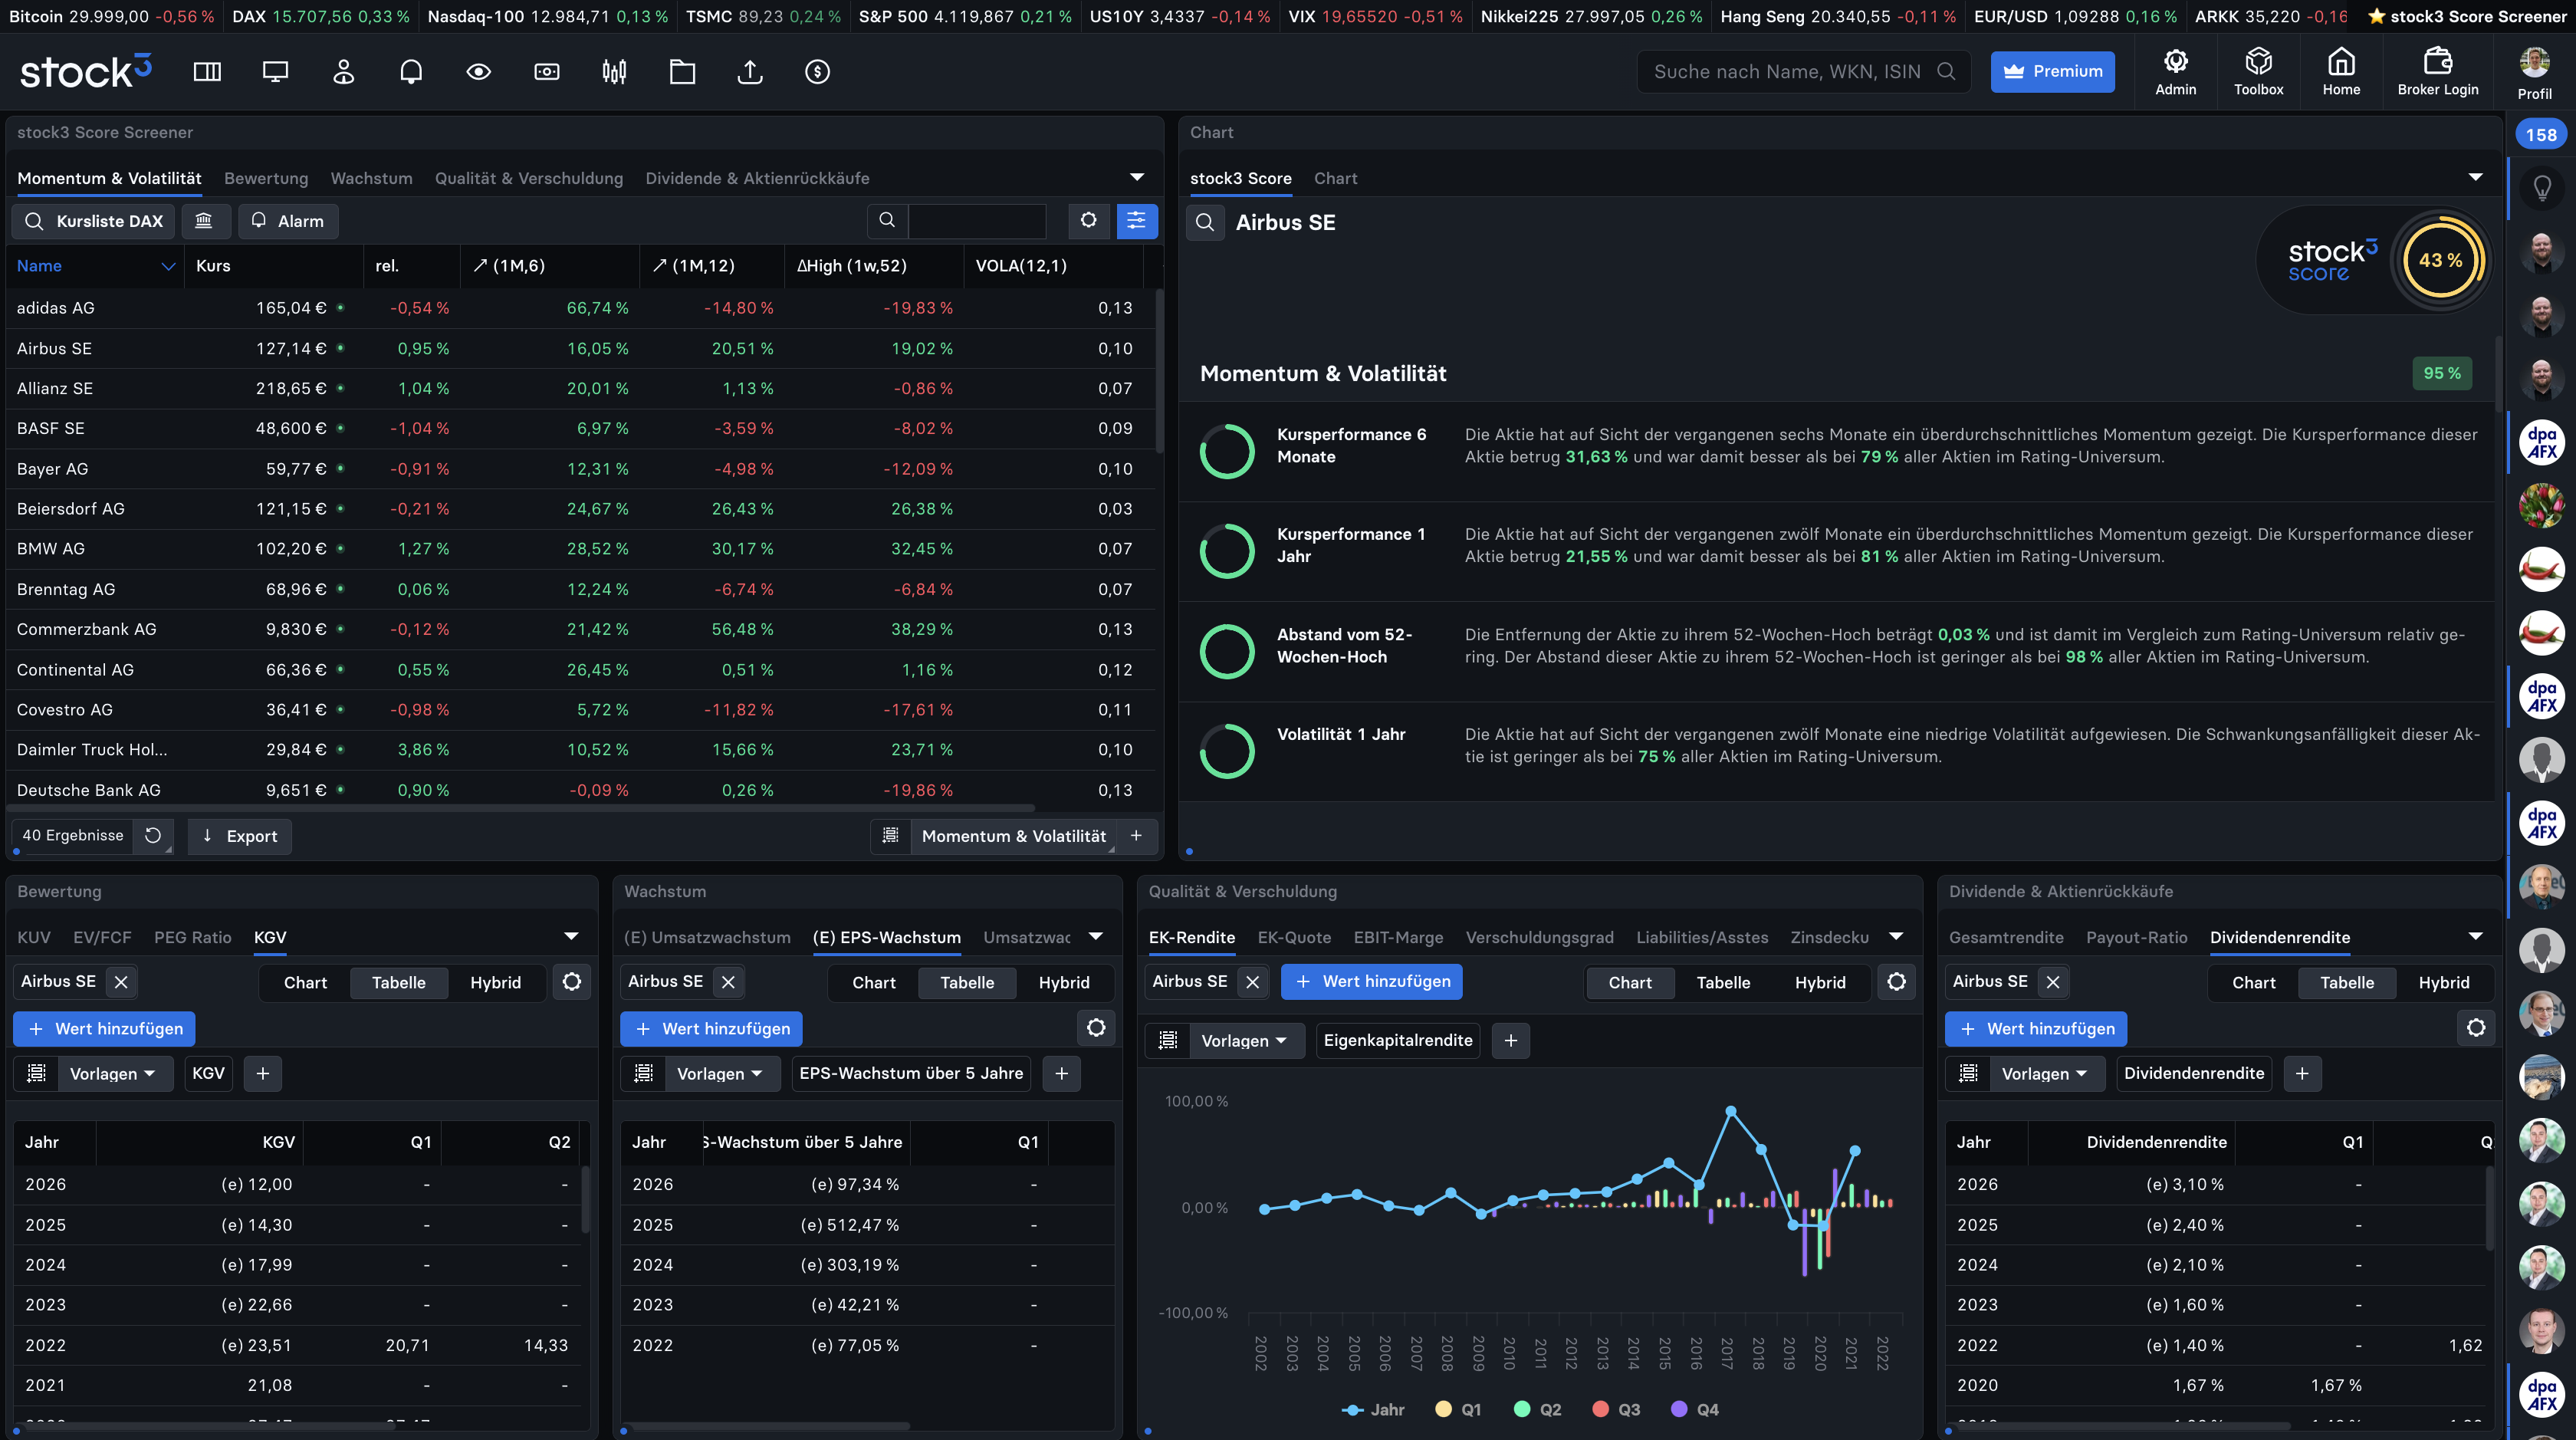
Task: Switch to the Bewertung screener tab
Action: point(266,178)
